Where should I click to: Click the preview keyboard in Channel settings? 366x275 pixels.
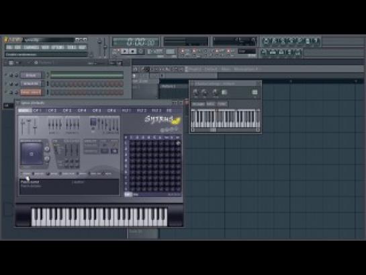pyautogui.click(x=225, y=118)
